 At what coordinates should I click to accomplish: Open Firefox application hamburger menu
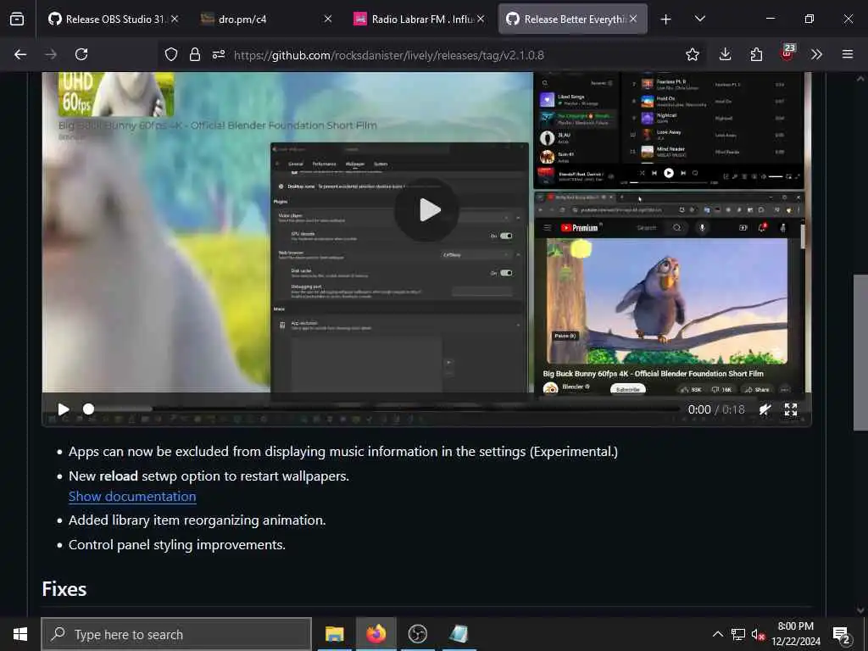pyautogui.click(x=848, y=54)
